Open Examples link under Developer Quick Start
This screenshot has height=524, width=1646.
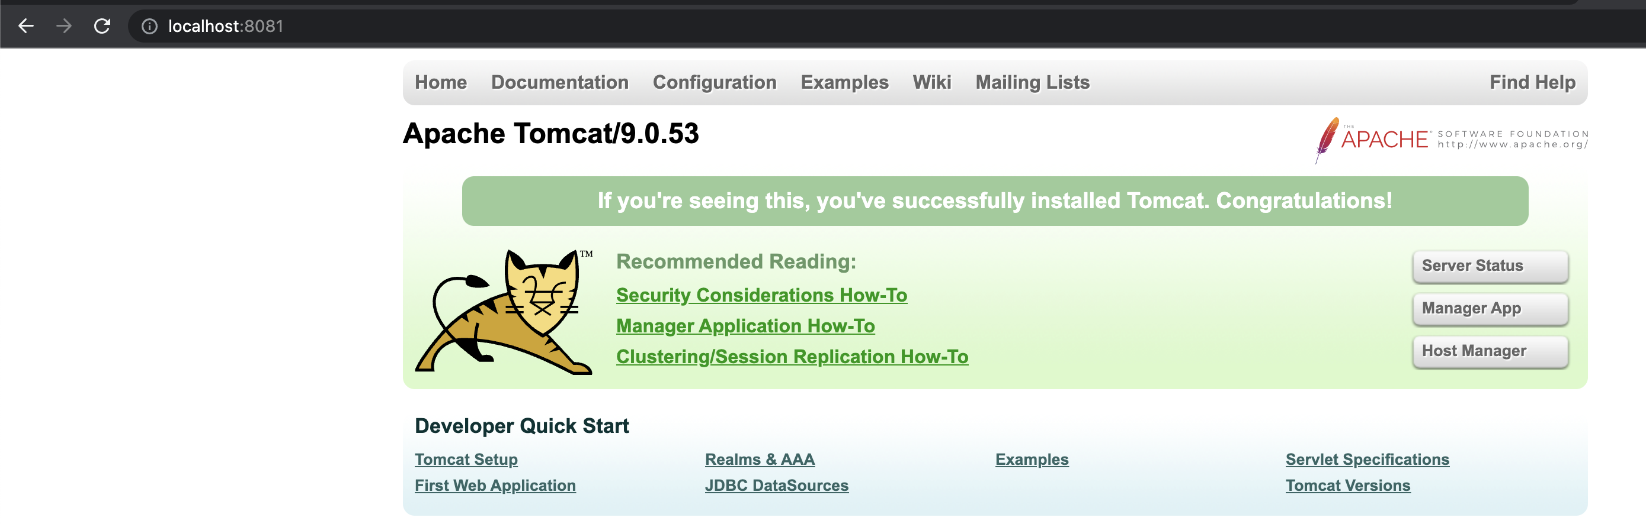1032,459
